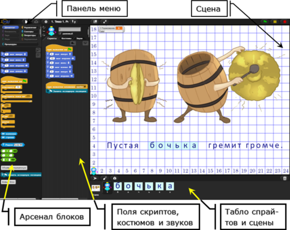Click the make-a-block plus icon in the palette
Screen dimensions: 290x230
point(38,55)
